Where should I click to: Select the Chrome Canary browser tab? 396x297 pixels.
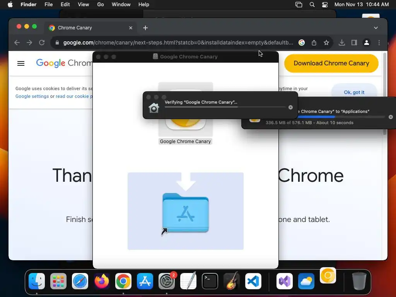click(x=91, y=28)
